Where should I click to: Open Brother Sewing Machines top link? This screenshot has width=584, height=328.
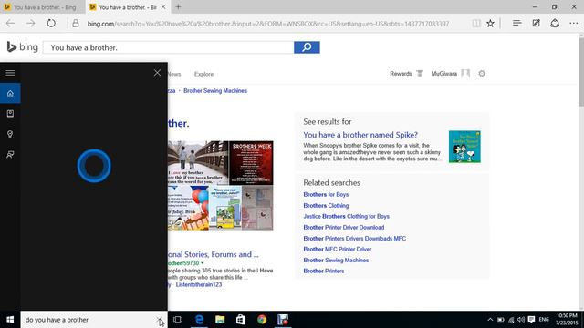pos(215,91)
